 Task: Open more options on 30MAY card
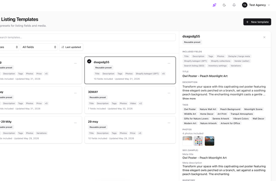(169, 93)
